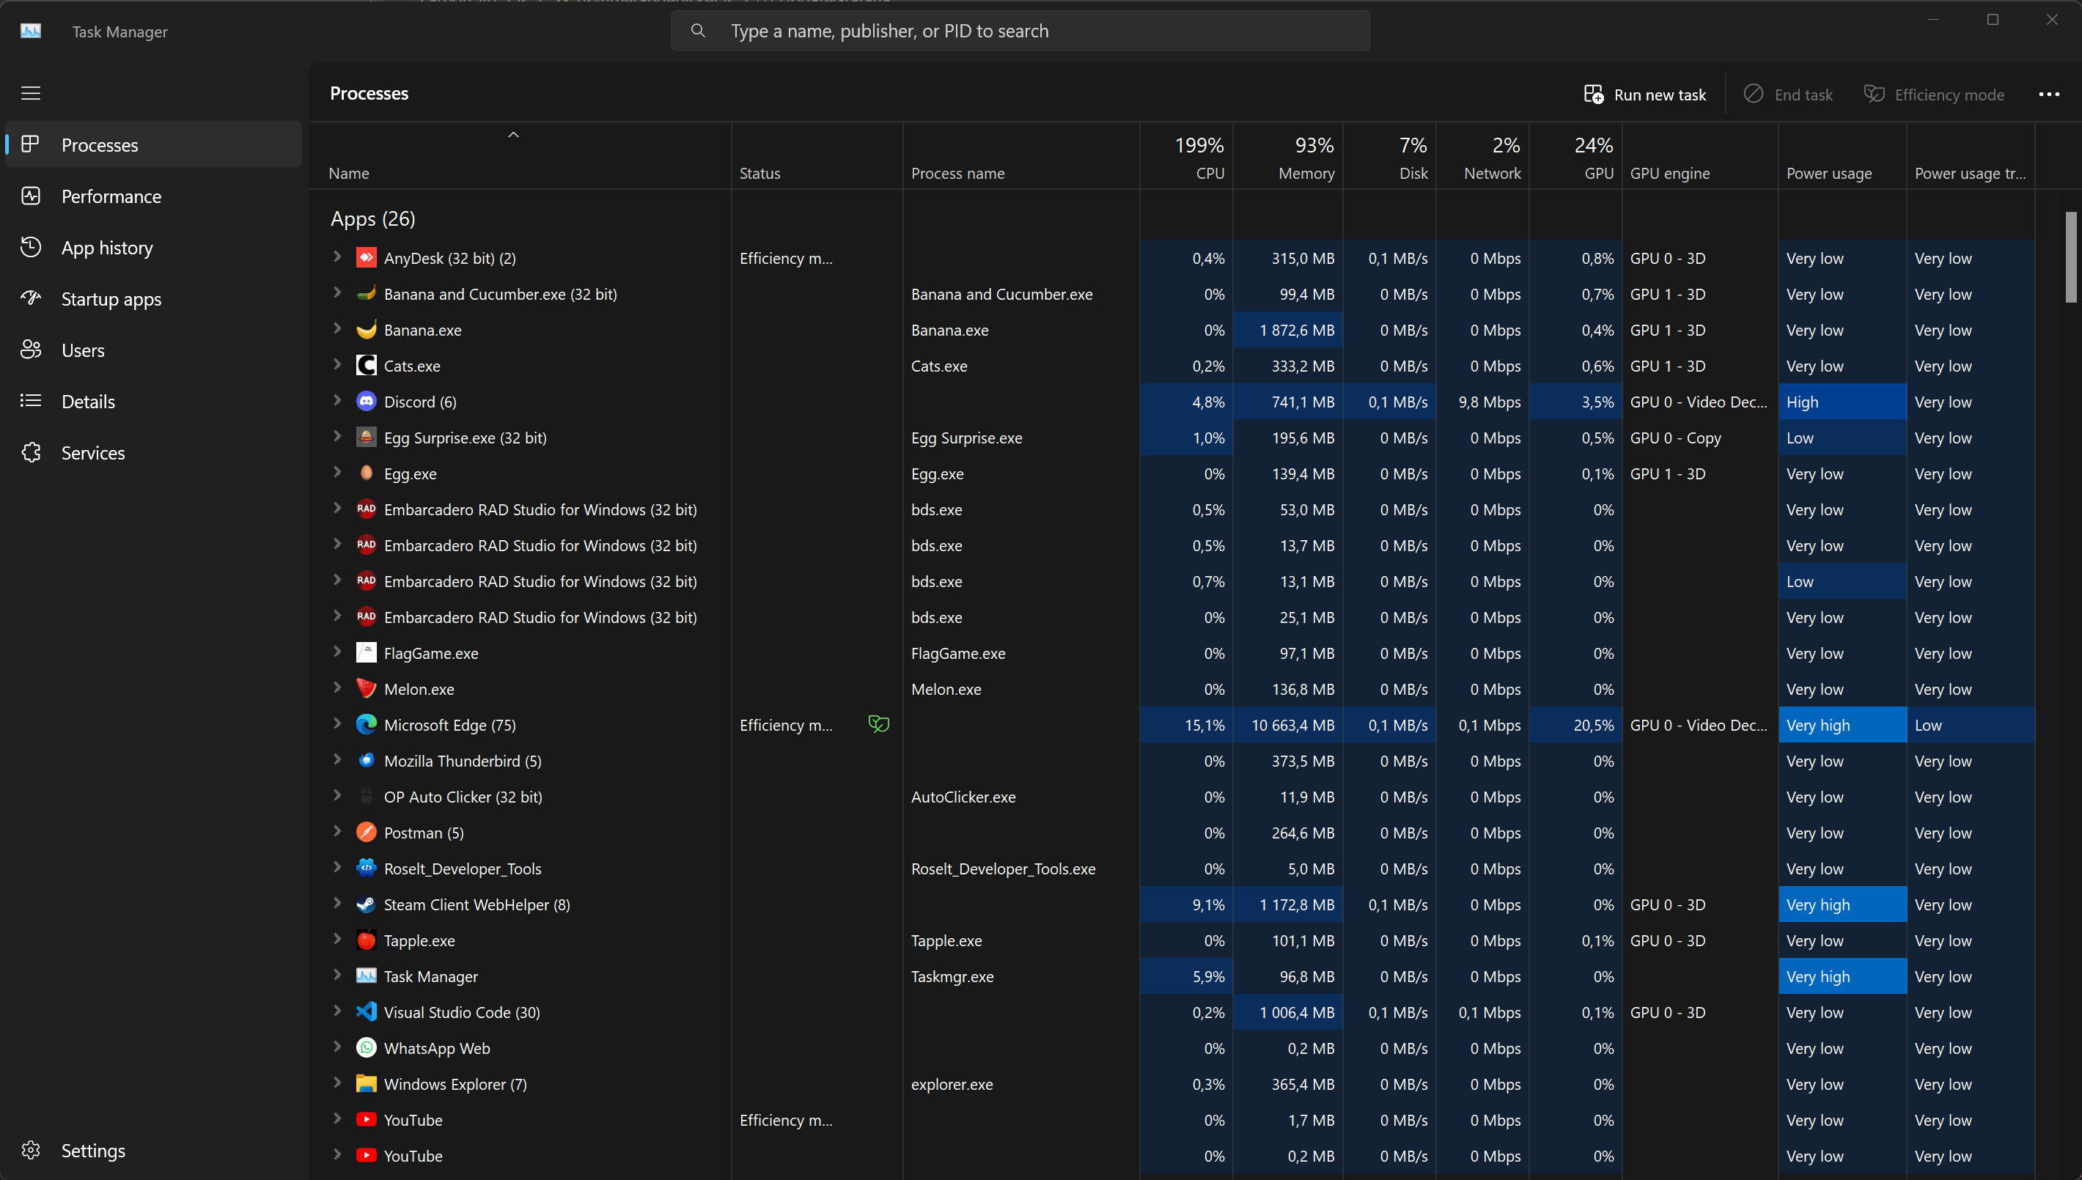2082x1180 pixels.
Task: Open the Performance page icon
Action: click(31, 196)
